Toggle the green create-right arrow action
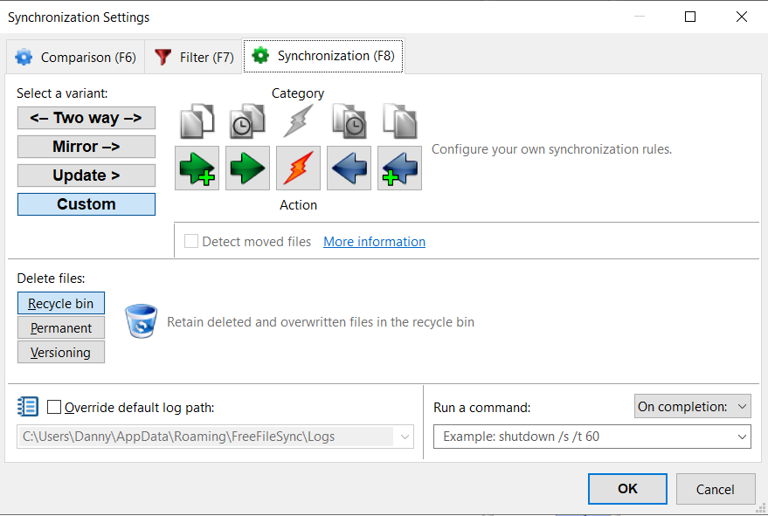 [197, 168]
